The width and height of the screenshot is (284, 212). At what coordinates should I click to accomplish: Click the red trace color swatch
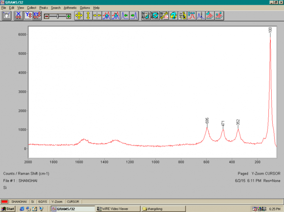tap(5, 201)
